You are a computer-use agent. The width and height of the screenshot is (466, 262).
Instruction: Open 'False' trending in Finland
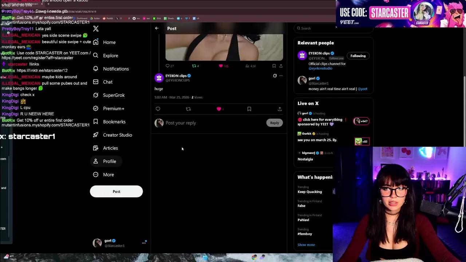[x=301, y=206]
